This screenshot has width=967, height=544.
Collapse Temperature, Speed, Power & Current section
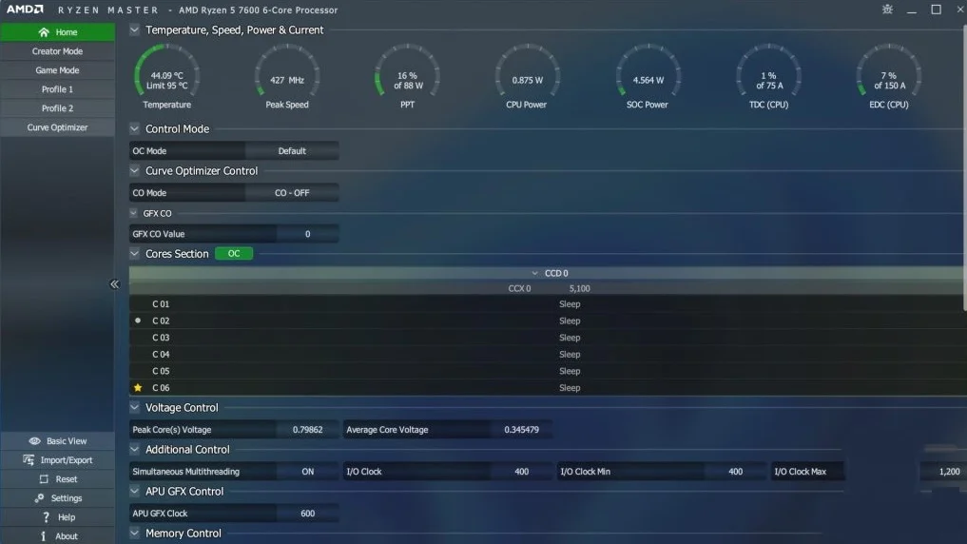134,29
